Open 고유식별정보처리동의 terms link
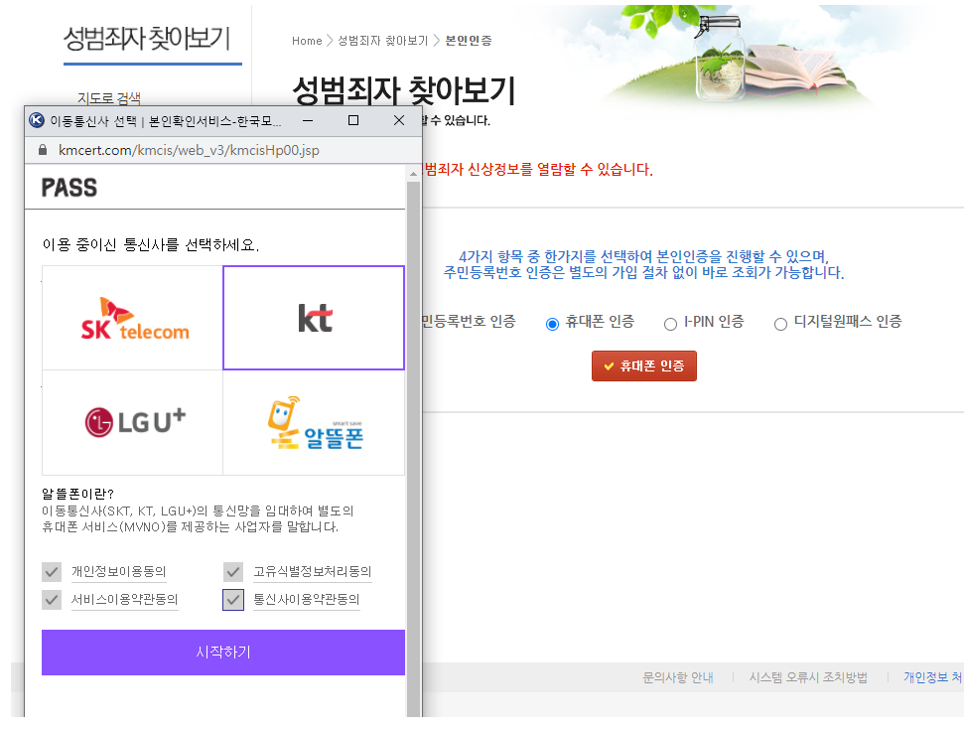The width and height of the screenshot is (964, 730). point(313,572)
